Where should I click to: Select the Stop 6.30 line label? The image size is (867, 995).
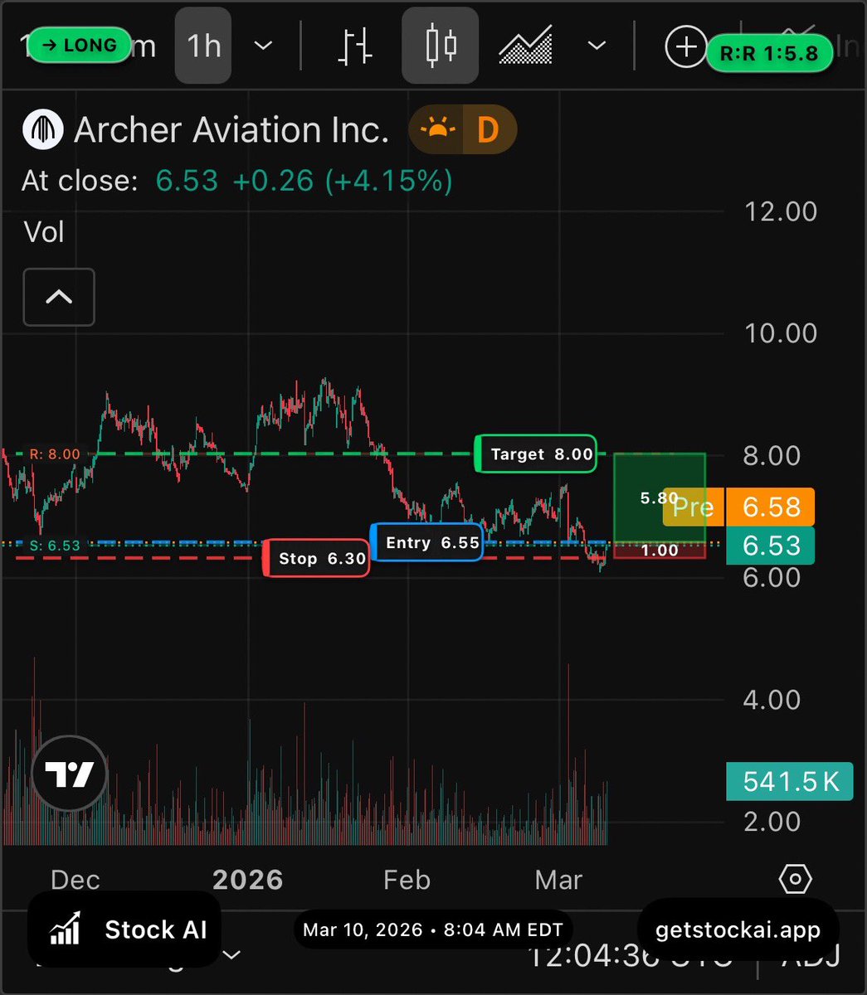[x=316, y=558]
